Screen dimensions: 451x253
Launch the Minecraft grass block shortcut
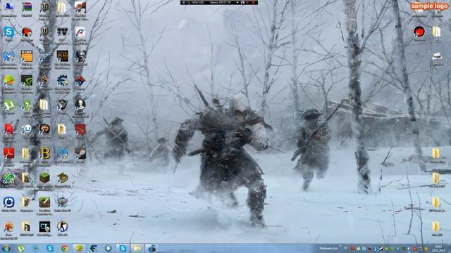click(44, 178)
